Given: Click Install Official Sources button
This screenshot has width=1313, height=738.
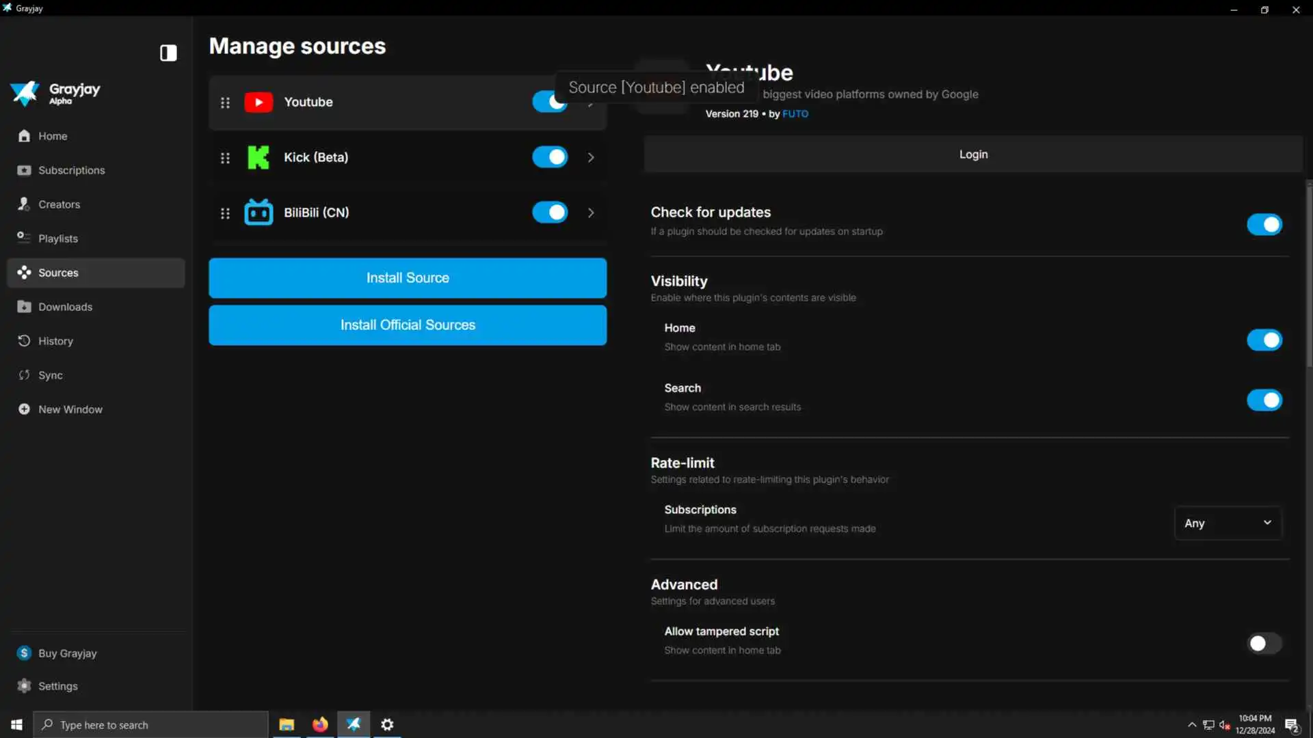Looking at the screenshot, I should 408,325.
